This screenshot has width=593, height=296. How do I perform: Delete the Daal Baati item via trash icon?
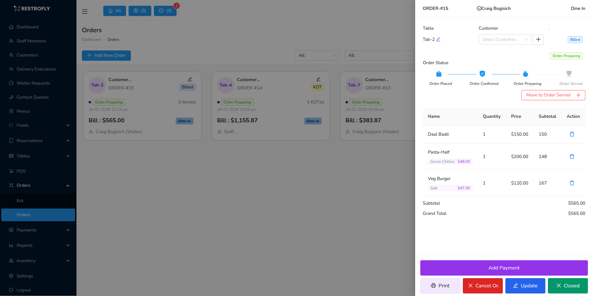572,134
